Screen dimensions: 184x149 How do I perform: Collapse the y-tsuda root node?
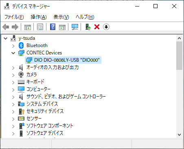(x=6, y=39)
